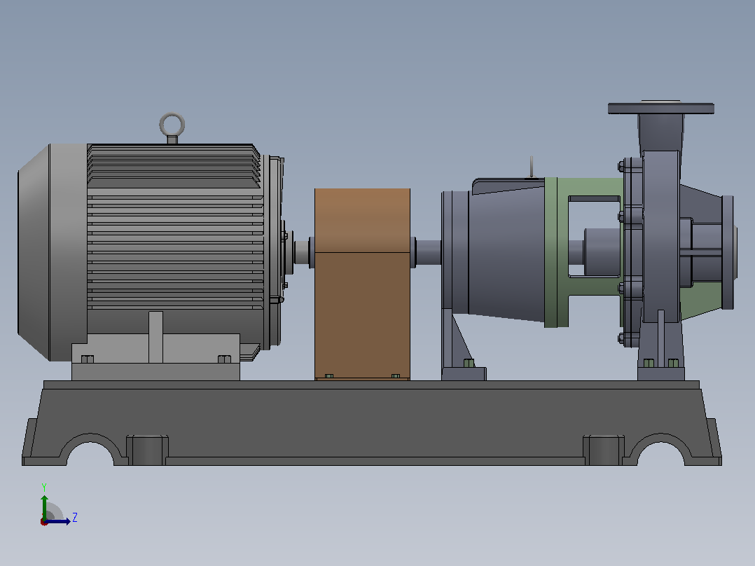The image size is (755, 566).
Task: Click the blue Z axis arrow of the triad
Action: point(59,521)
